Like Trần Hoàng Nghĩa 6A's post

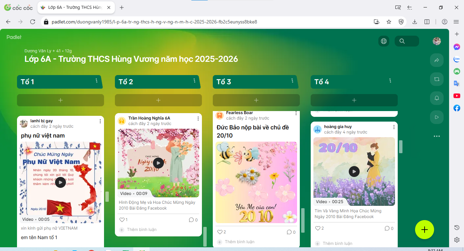coord(122,220)
